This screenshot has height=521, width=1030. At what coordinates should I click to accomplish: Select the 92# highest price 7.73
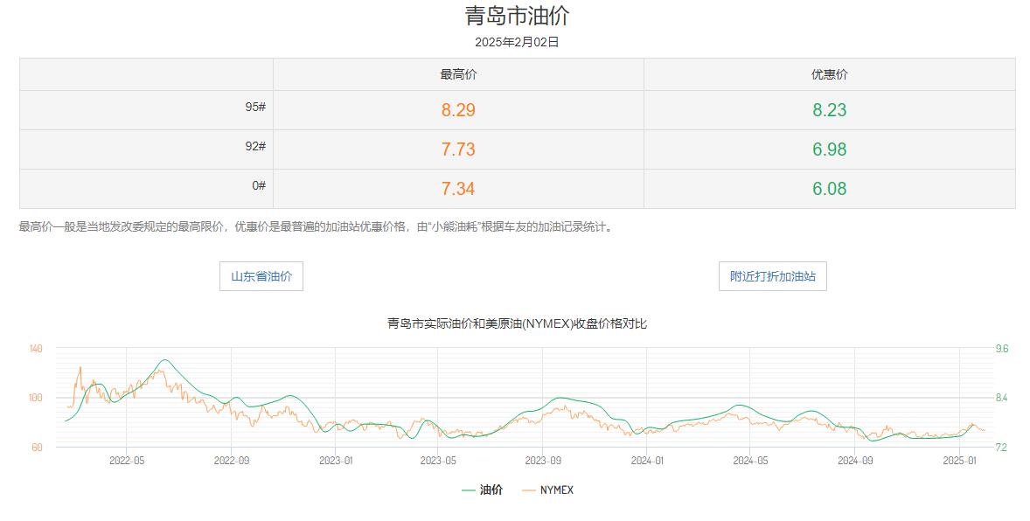458,149
